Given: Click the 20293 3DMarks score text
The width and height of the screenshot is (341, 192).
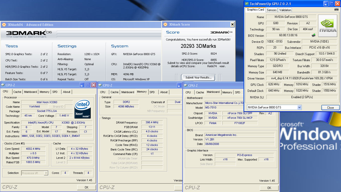Looking at the screenshot, I should (198, 46).
